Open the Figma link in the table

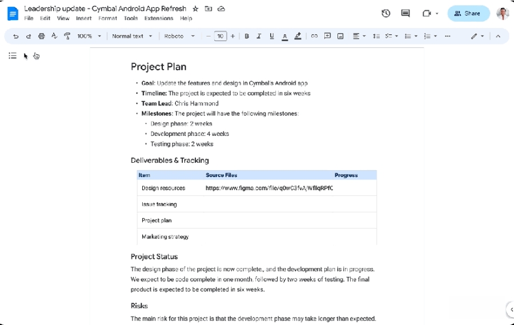point(269,188)
